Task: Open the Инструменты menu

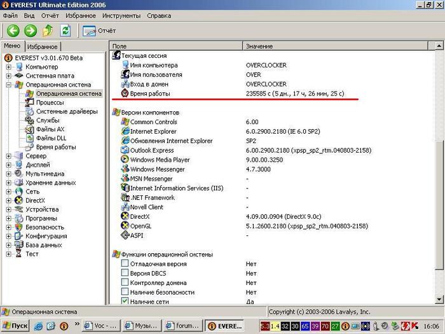Action: tap(121, 16)
